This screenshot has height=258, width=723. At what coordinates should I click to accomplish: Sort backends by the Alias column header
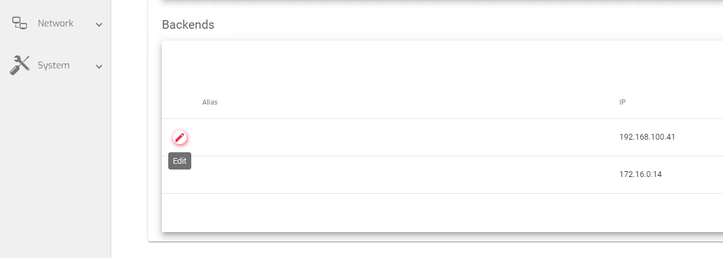(x=210, y=102)
